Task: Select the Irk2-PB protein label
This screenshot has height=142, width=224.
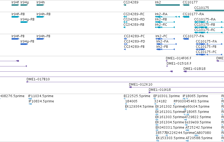Action: pyautogui.click(x=162, y=47)
